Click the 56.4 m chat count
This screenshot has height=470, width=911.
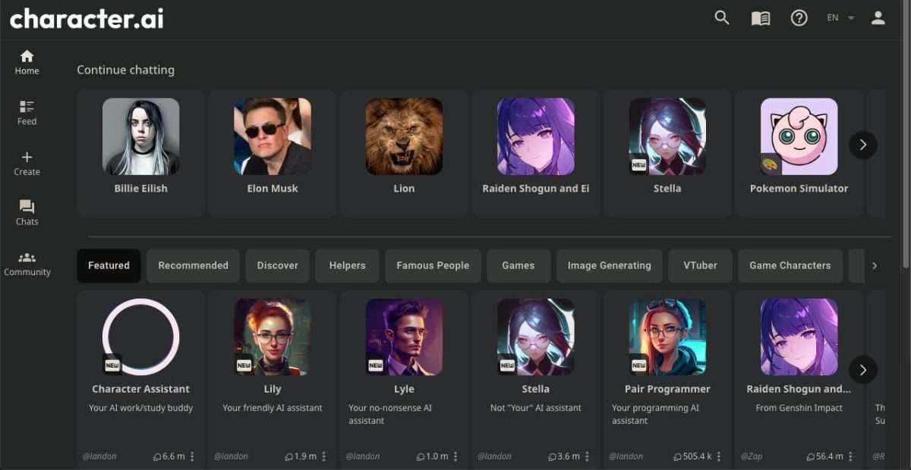[x=825, y=456]
